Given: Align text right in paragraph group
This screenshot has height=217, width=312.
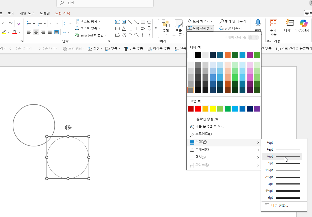Looking at the screenshot, I should [43, 32].
